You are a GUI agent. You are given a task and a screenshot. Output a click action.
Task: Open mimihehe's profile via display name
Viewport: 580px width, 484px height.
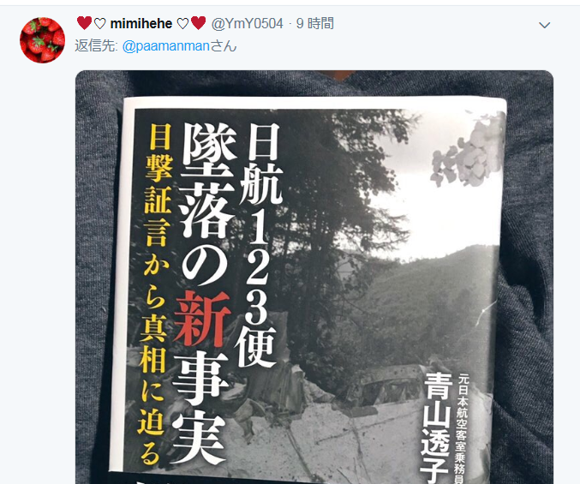click(141, 24)
